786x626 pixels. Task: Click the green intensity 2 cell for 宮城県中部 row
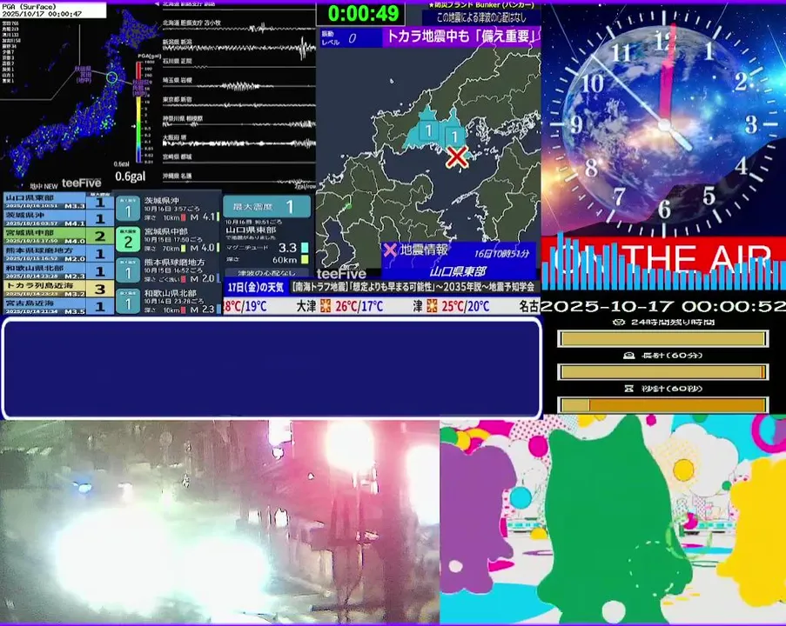(100, 236)
